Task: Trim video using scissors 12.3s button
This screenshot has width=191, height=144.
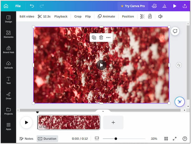Action: click(x=44, y=17)
